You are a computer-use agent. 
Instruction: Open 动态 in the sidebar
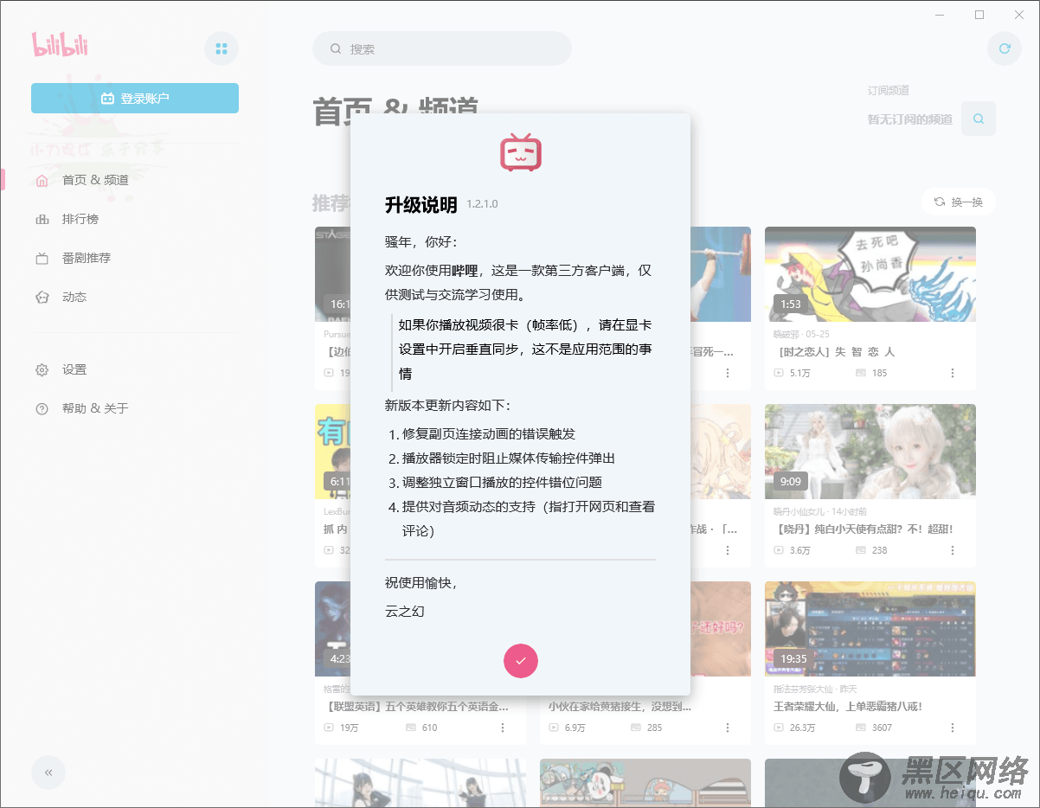(74, 297)
